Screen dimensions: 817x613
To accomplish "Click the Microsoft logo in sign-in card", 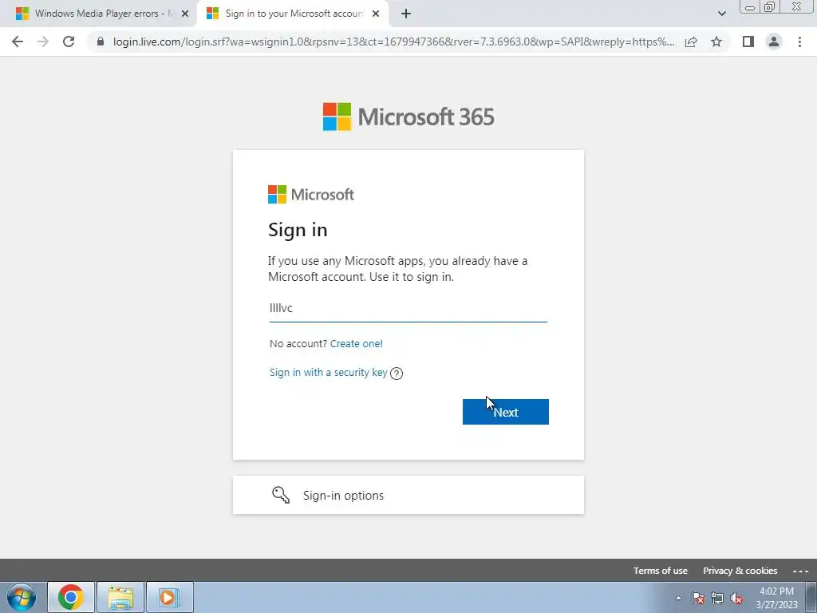I will [x=311, y=195].
